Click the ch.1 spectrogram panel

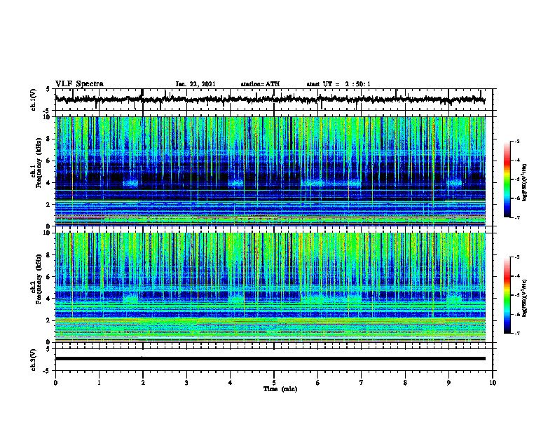[x=270, y=171]
